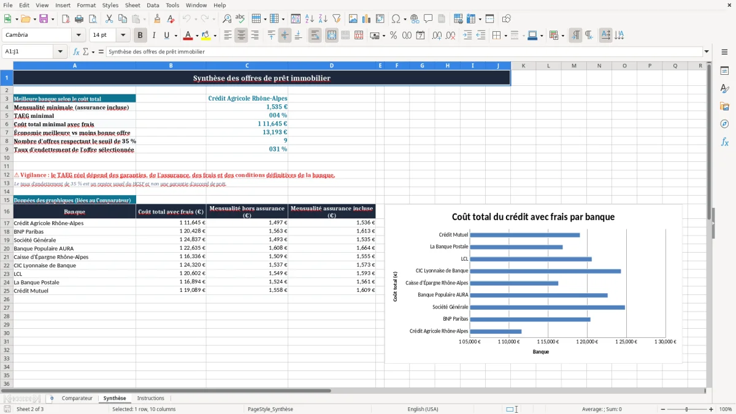736x414 pixels.
Task: Apply the yellow background color swatch
Action: coord(205,36)
